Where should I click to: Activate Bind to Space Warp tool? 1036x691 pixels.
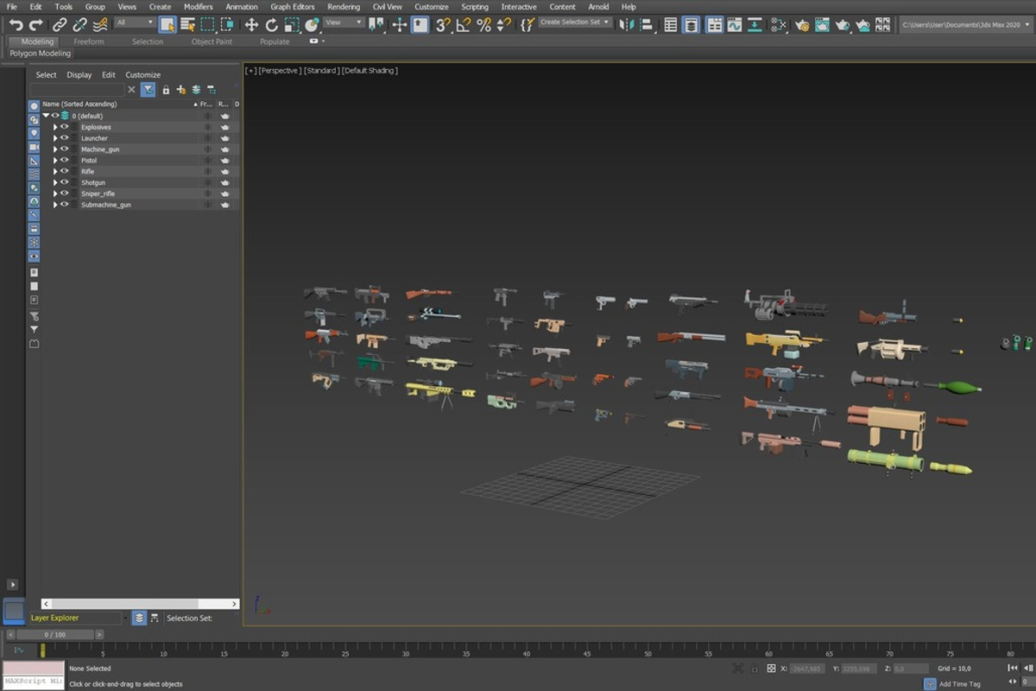tap(100, 25)
